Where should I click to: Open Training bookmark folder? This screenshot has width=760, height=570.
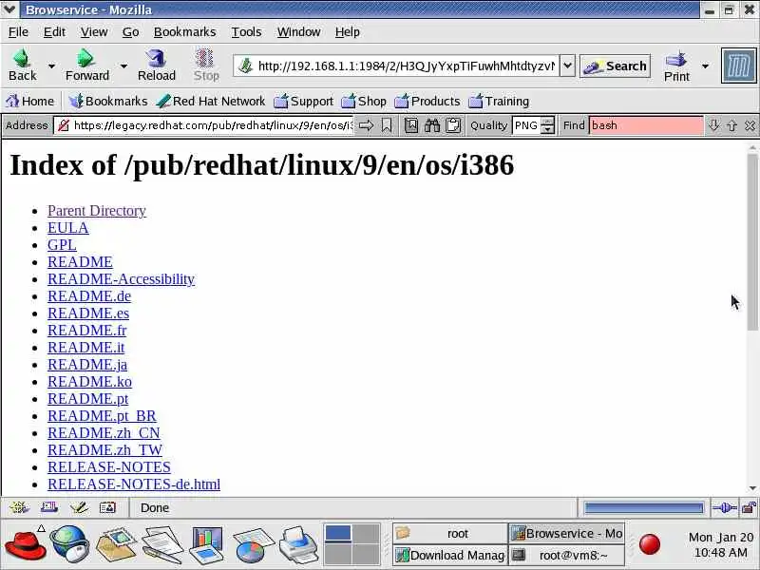[499, 101]
